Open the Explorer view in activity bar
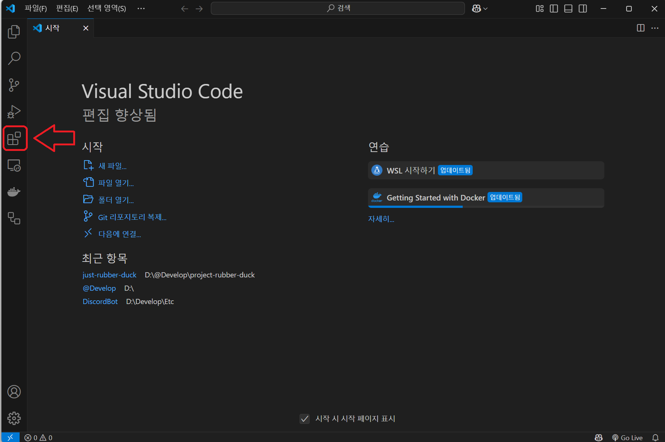This screenshot has height=442, width=665. click(14, 32)
